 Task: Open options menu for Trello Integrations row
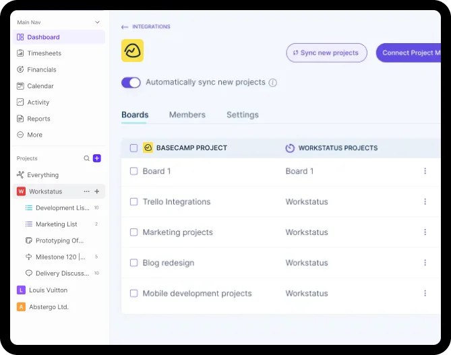425,201
